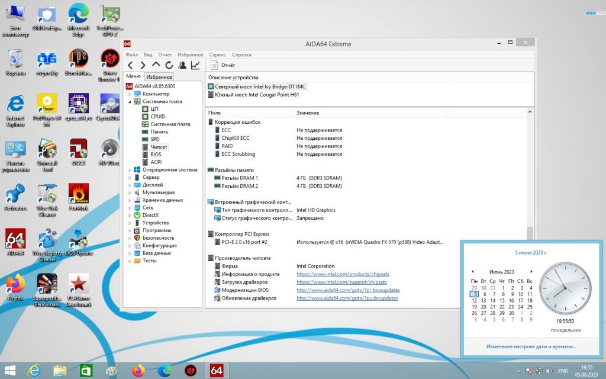Open the Driver Booster desktop icon
The image size is (606, 379).
pos(109,65)
